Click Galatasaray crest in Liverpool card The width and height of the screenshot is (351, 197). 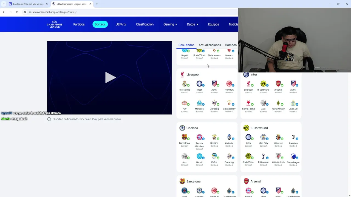click(229, 103)
